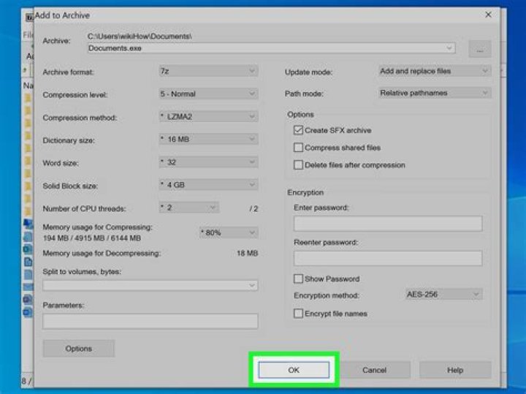Click the Options button

click(x=78, y=349)
